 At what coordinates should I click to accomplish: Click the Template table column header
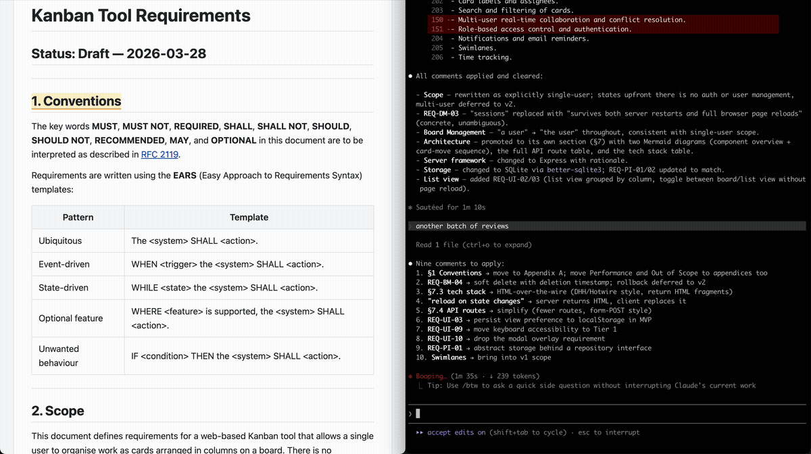tap(249, 218)
